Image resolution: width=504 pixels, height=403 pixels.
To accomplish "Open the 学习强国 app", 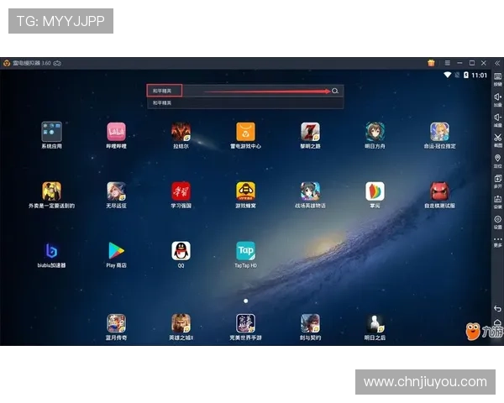I will pos(181,191).
